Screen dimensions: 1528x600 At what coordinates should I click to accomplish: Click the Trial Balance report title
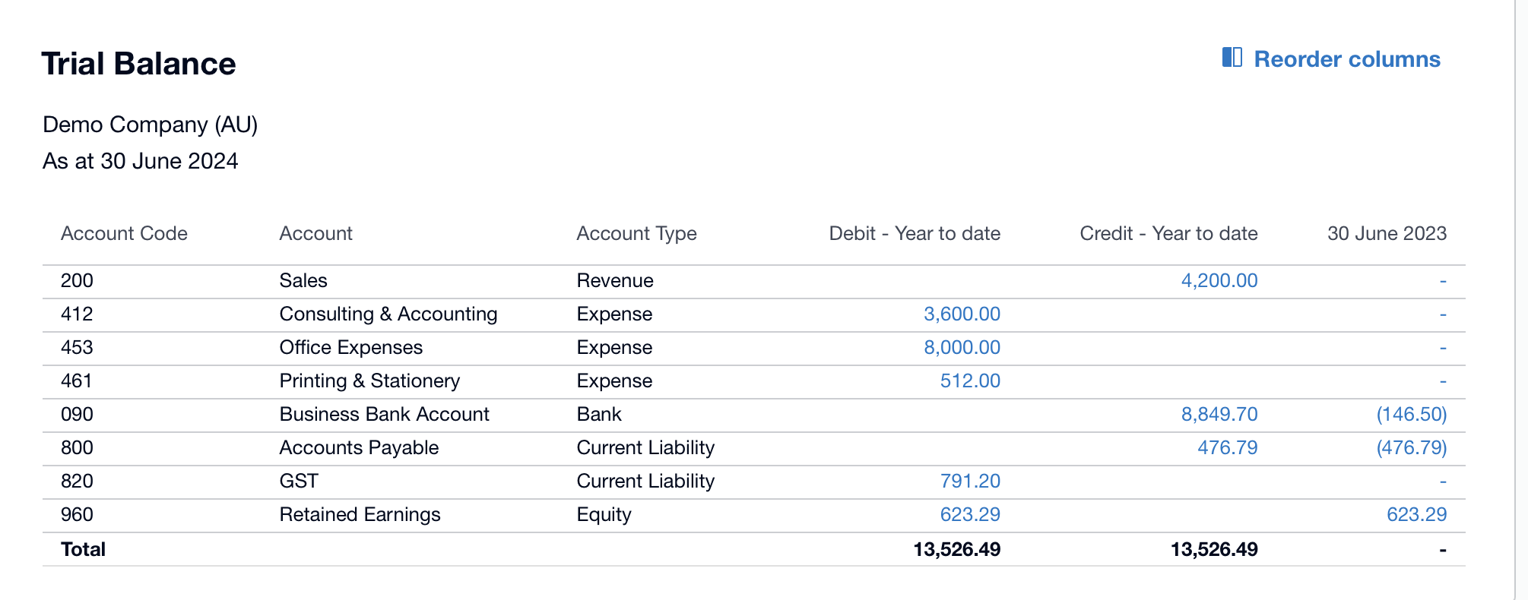pos(138,64)
